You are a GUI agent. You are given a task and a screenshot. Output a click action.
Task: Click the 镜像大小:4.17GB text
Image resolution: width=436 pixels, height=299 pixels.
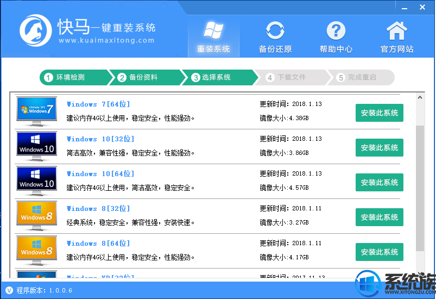pos(284,257)
